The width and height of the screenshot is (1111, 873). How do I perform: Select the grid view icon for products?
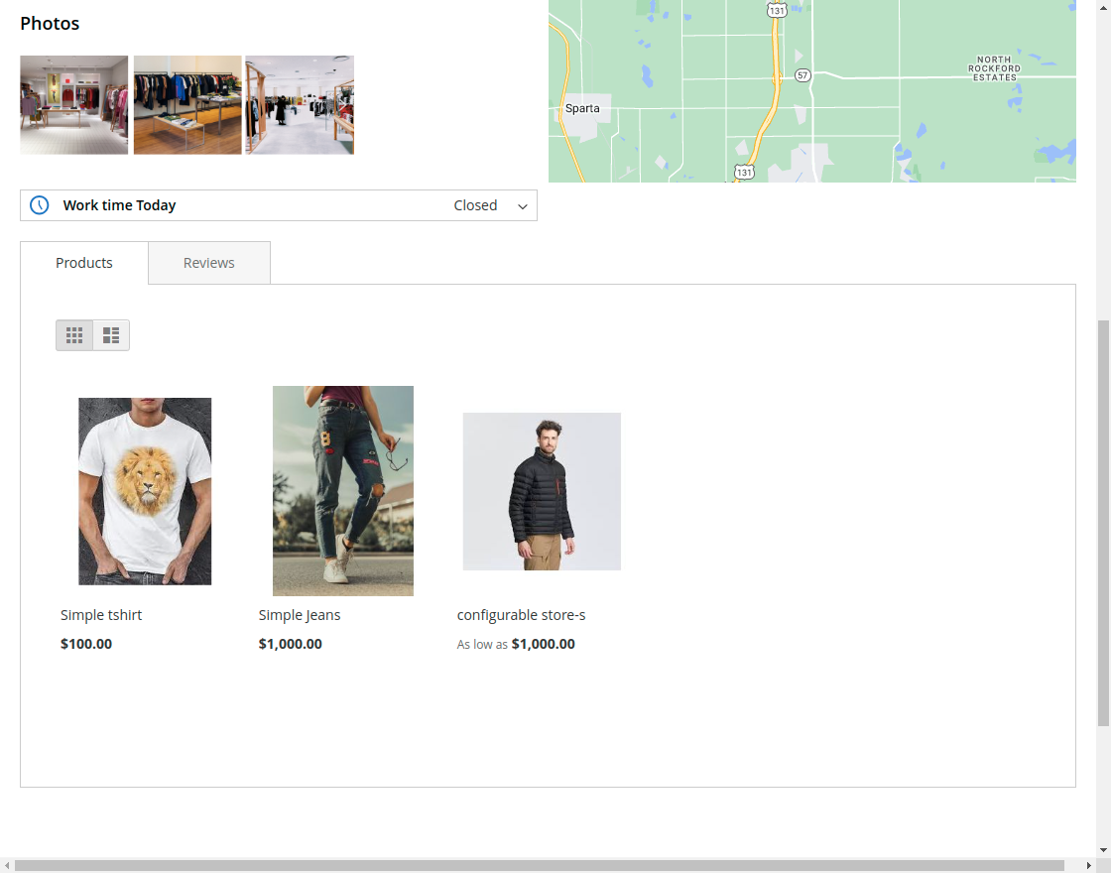point(74,334)
